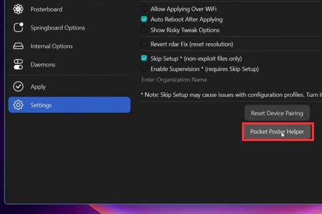Click the Apply checkmark icon
Screen dimensions: 322x214
[19, 87]
